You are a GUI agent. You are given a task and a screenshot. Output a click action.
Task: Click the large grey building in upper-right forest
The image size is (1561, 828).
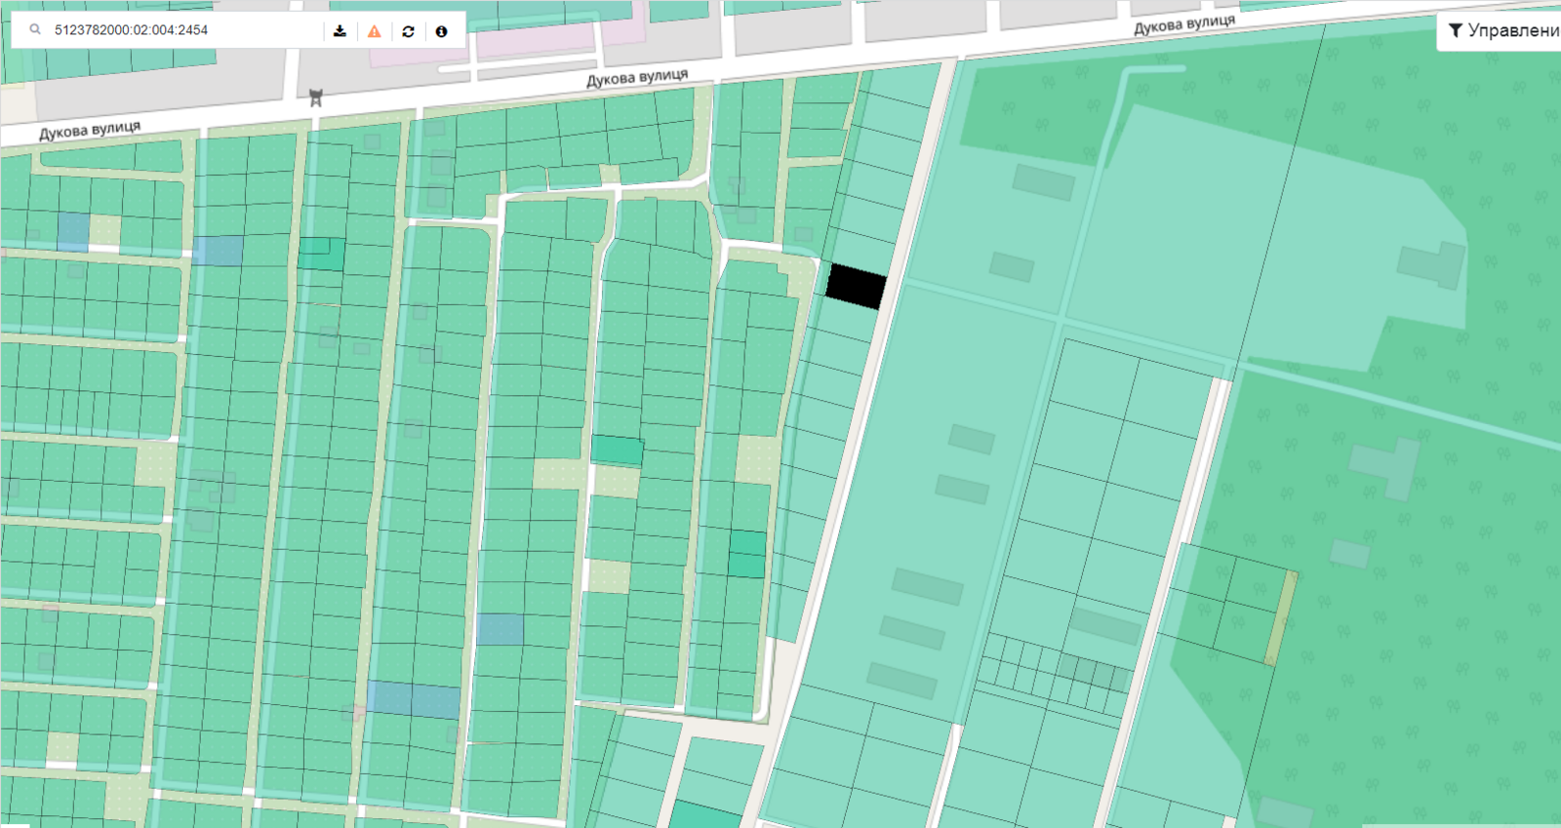[x=1430, y=263]
